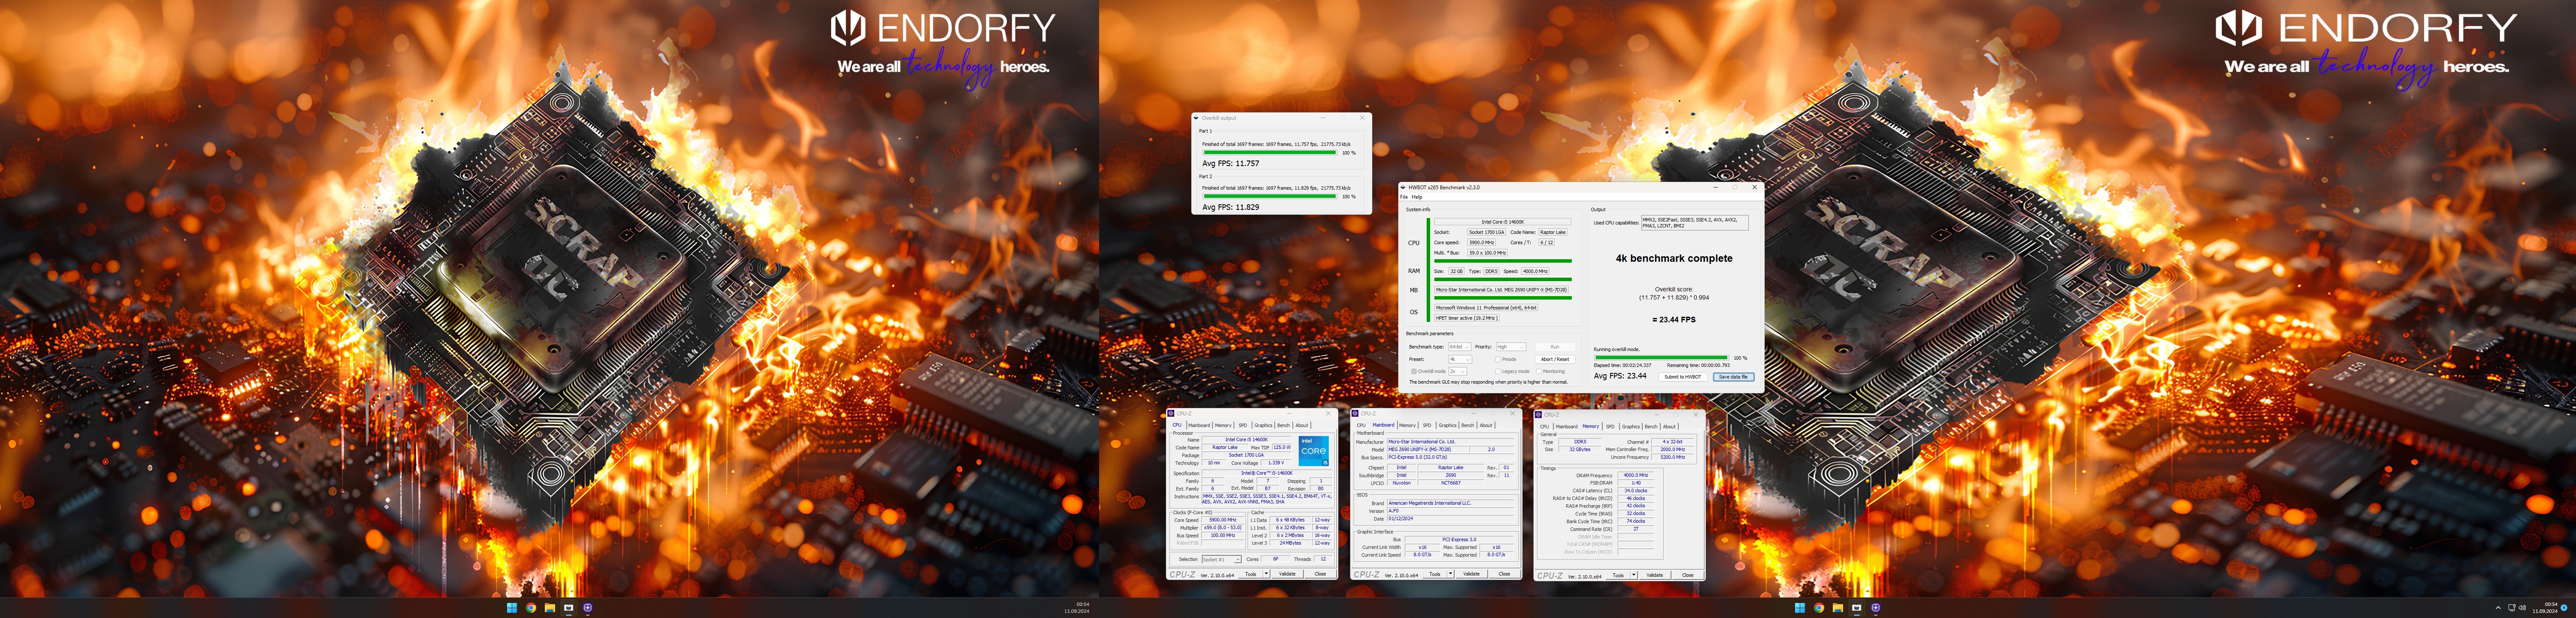Open the Priority dropdown set to High
The height and width of the screenshot is (618, 2576).
[x=1511, y=347]
